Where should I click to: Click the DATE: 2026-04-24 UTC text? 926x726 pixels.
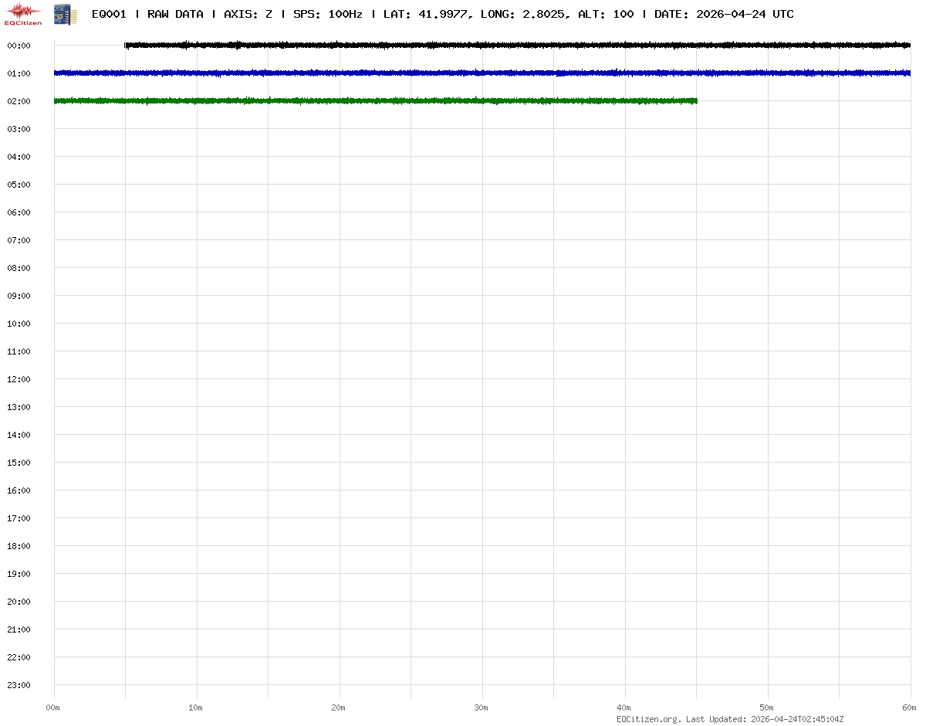(724, 14)
